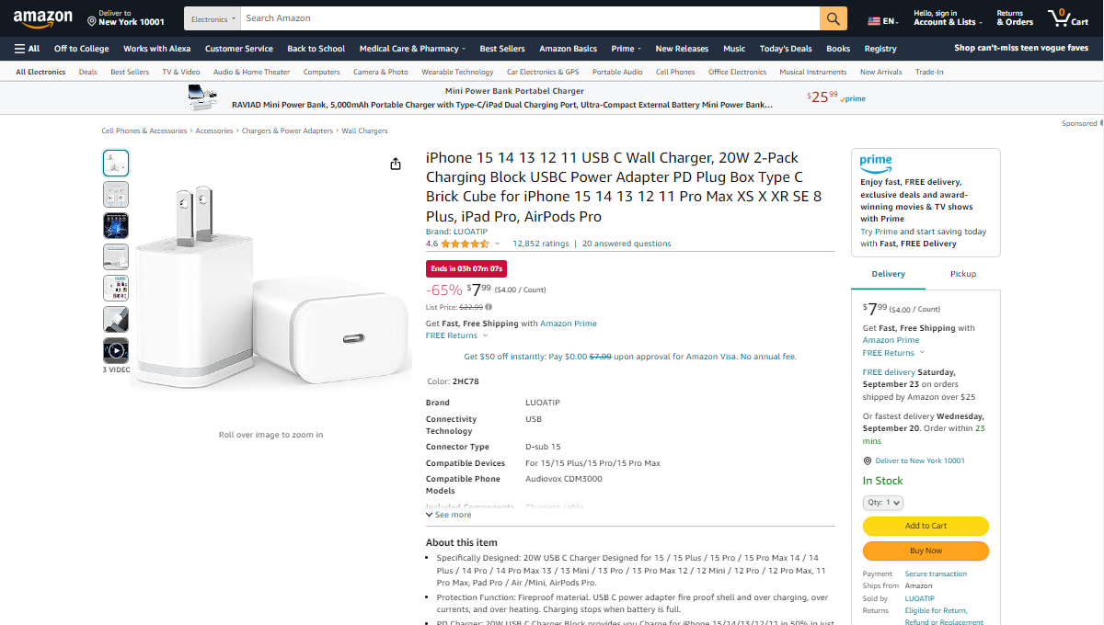1104x625 pixels.
Task: Open the EN language selector flag
Action: [884, 20]
